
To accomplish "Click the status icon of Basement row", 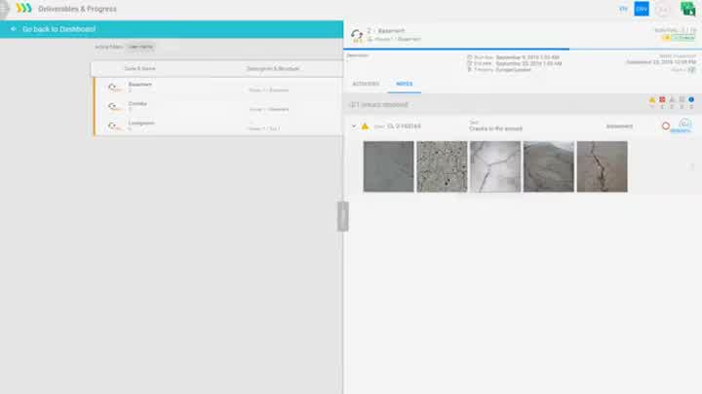I will (x=114, y=88).
